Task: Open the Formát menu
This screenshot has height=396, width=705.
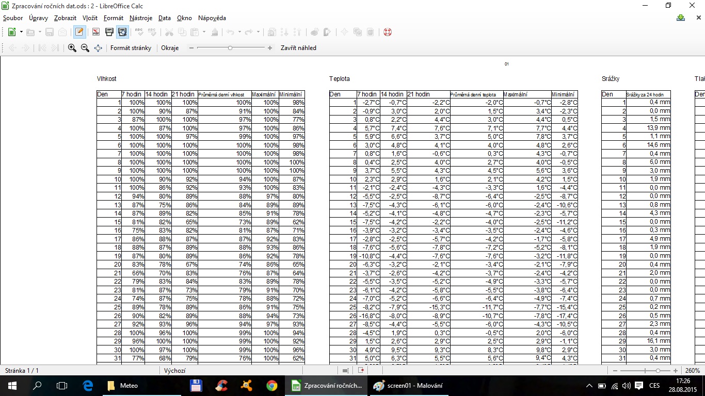Action: (114, 18)
